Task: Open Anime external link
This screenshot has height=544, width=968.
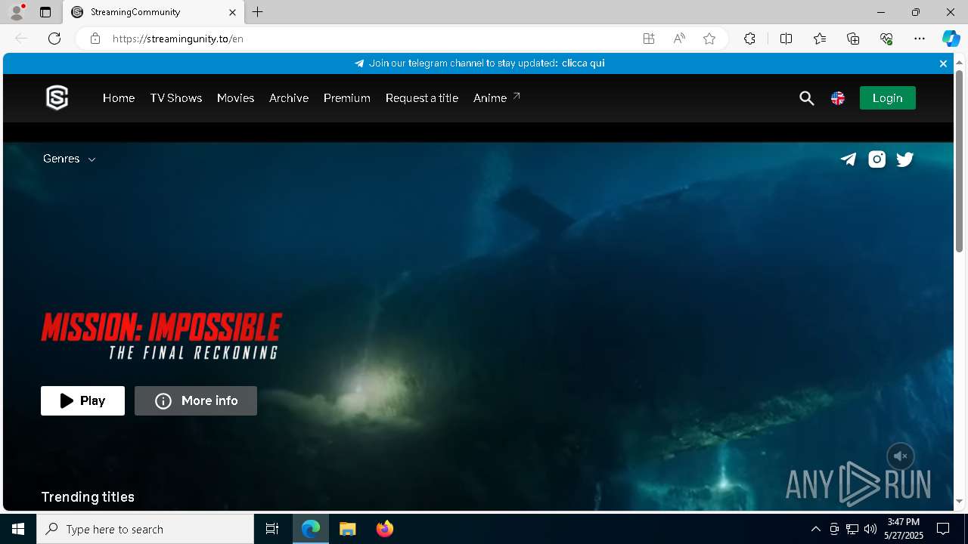Action: pyautogui.click(x=497, y=98)
